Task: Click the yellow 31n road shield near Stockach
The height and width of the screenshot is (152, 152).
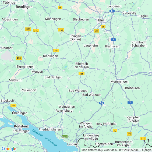Action: (13, 105)
